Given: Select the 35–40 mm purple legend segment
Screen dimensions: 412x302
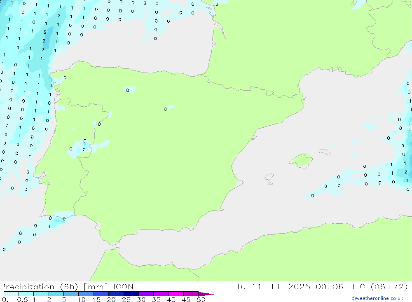Looking at the screenshot, I should click(x=161, y=294).
